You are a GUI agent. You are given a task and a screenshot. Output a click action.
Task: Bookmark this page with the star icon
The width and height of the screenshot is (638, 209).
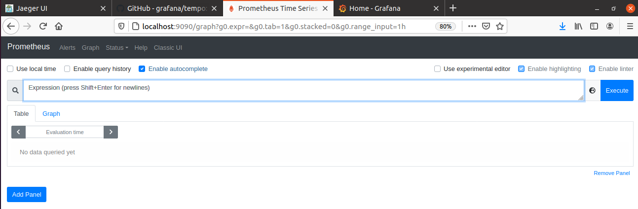pyautogui.click(x=500, y=26)
